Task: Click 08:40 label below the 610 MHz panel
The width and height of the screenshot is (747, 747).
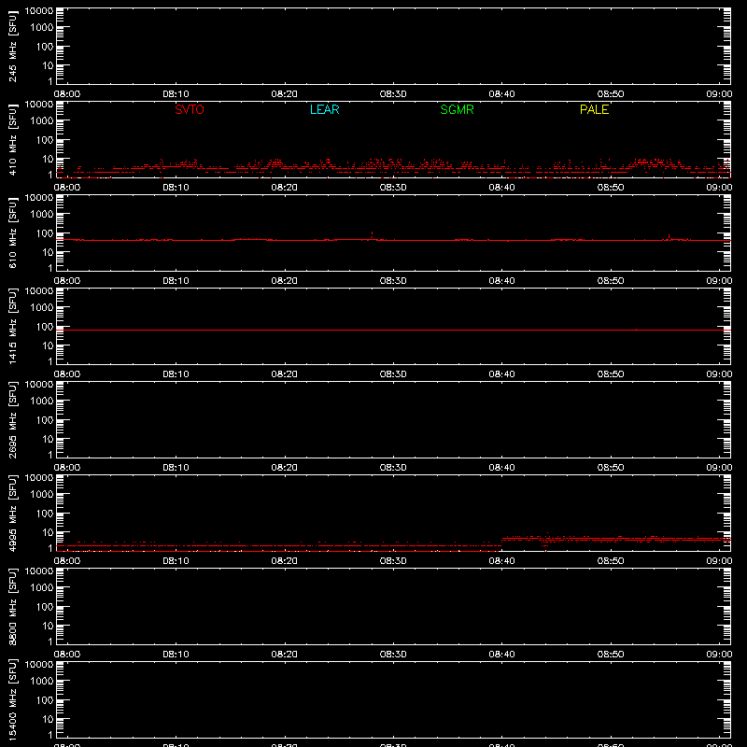Action: [x=501, y=281]
